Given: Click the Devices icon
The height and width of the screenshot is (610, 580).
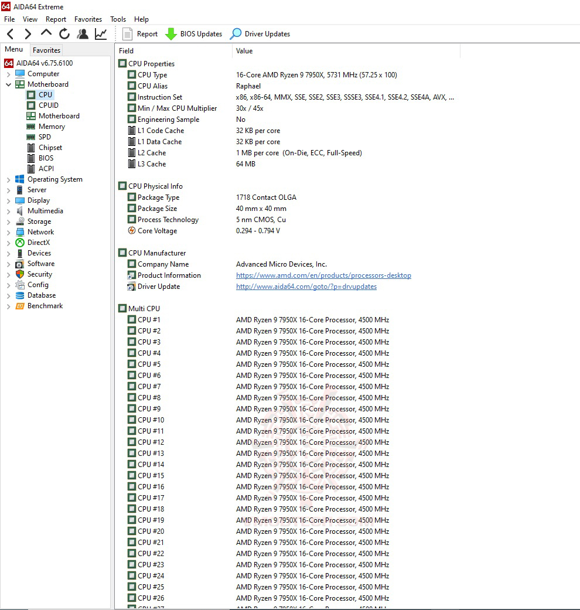Looking at the screenshot, I should pos(20,253).
